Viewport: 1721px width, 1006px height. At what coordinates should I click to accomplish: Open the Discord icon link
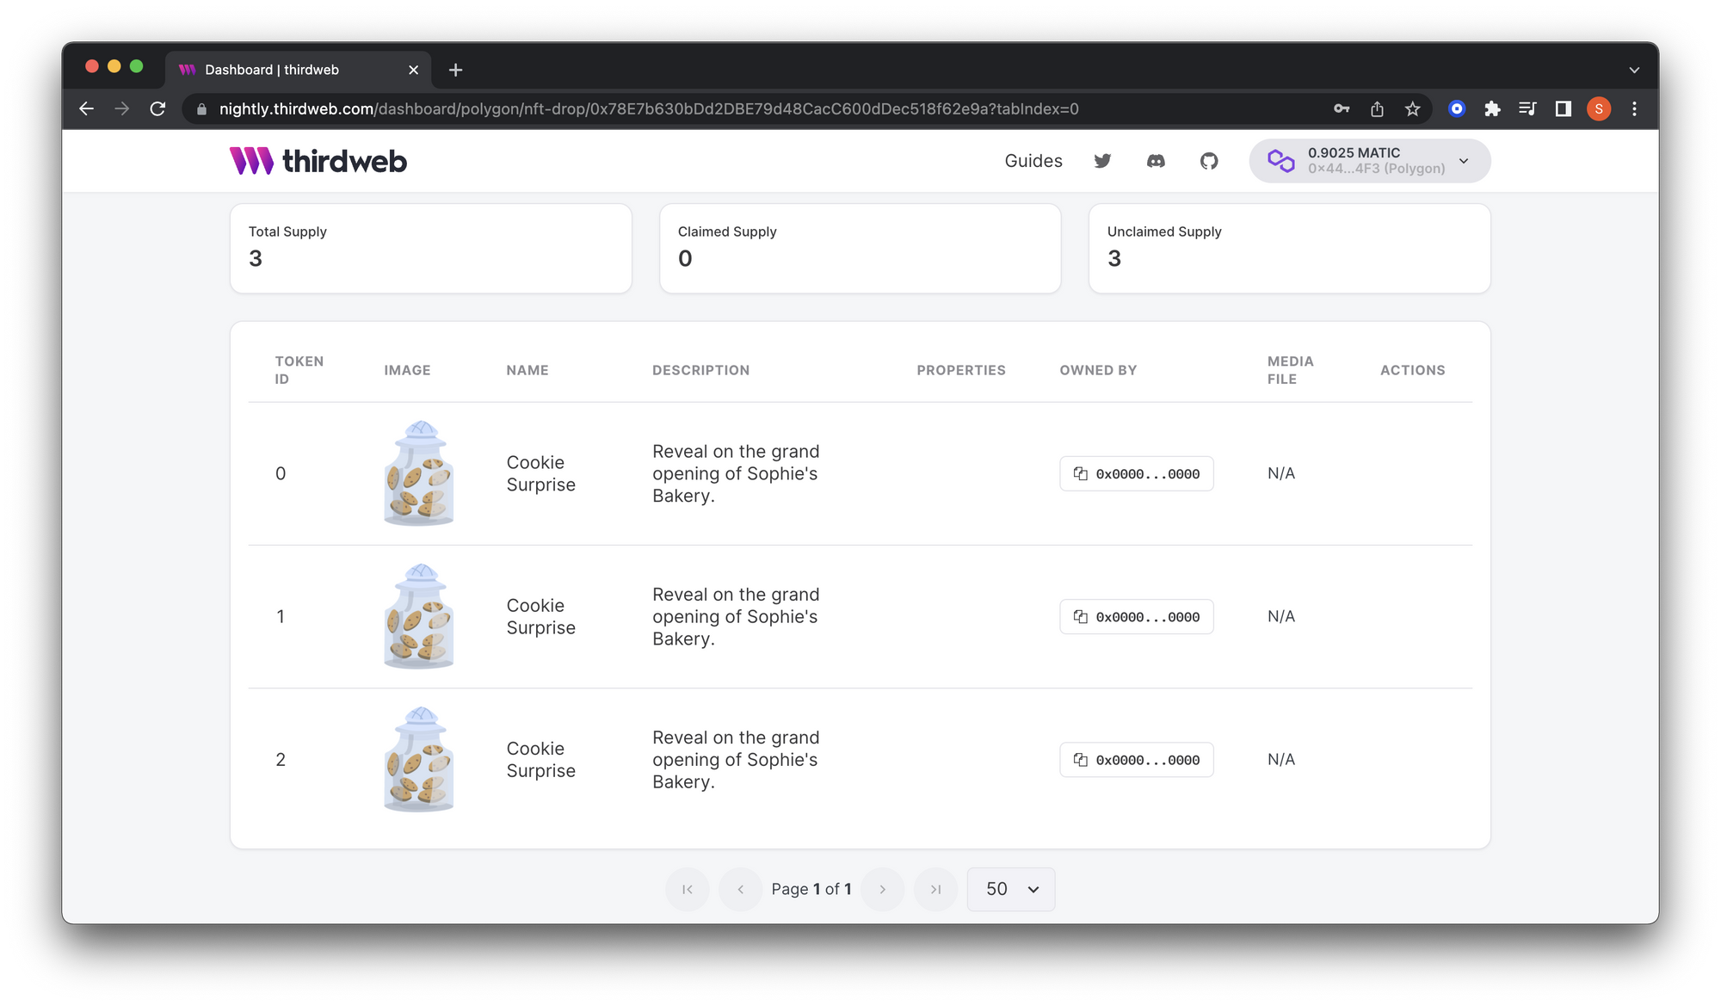click(1156, 161)
